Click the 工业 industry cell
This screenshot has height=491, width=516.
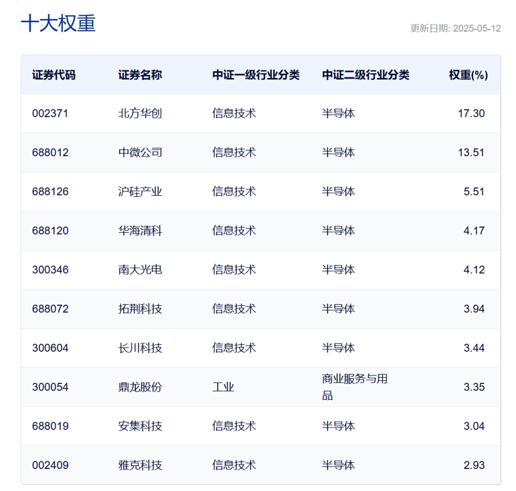(223, 387)
